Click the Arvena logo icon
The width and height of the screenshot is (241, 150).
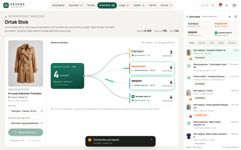(x=6, y=5)
